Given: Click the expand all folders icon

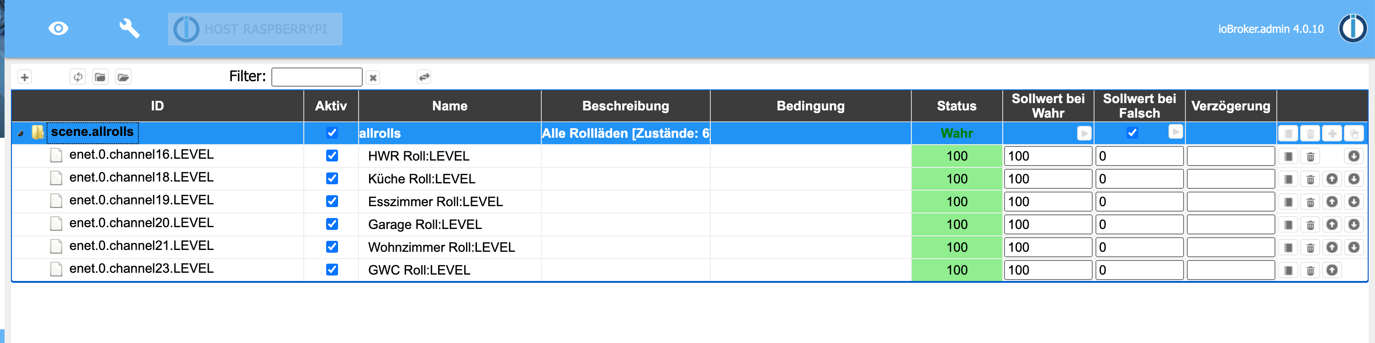Looking at the screenshot, I should [x=123, y=77].
